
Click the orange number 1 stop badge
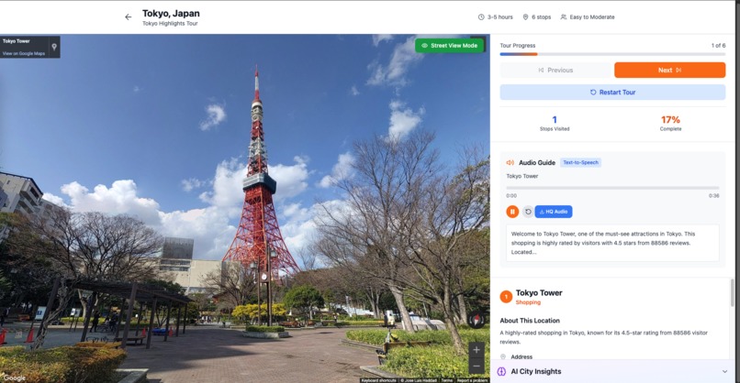[x=506, y=297]
